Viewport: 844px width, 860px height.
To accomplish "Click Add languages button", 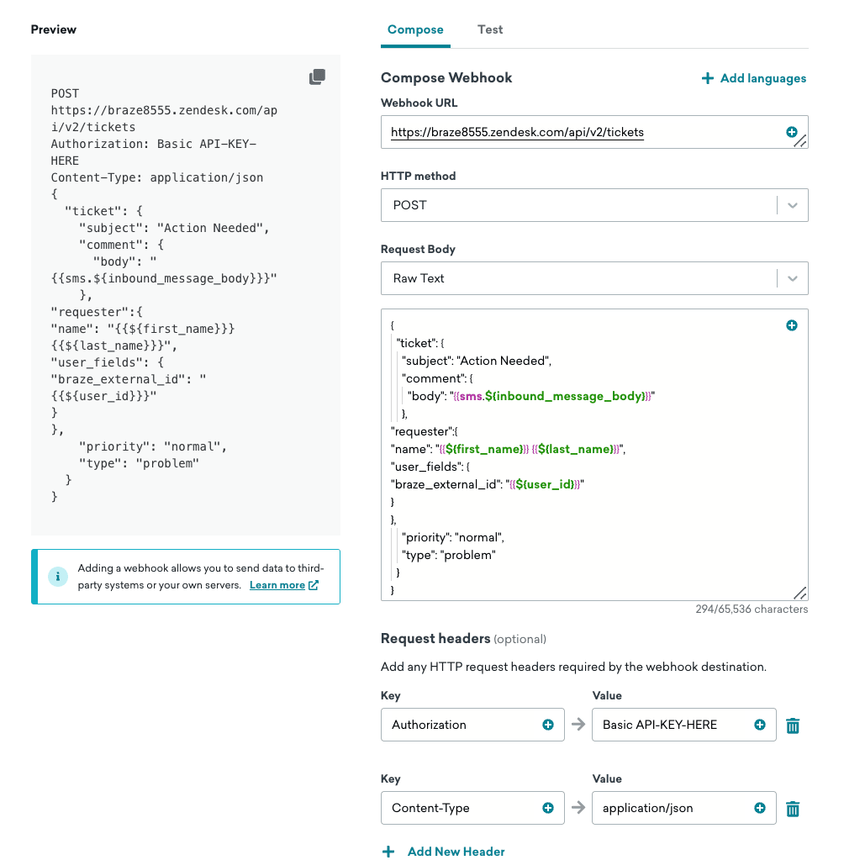I will tap(754, 78).
